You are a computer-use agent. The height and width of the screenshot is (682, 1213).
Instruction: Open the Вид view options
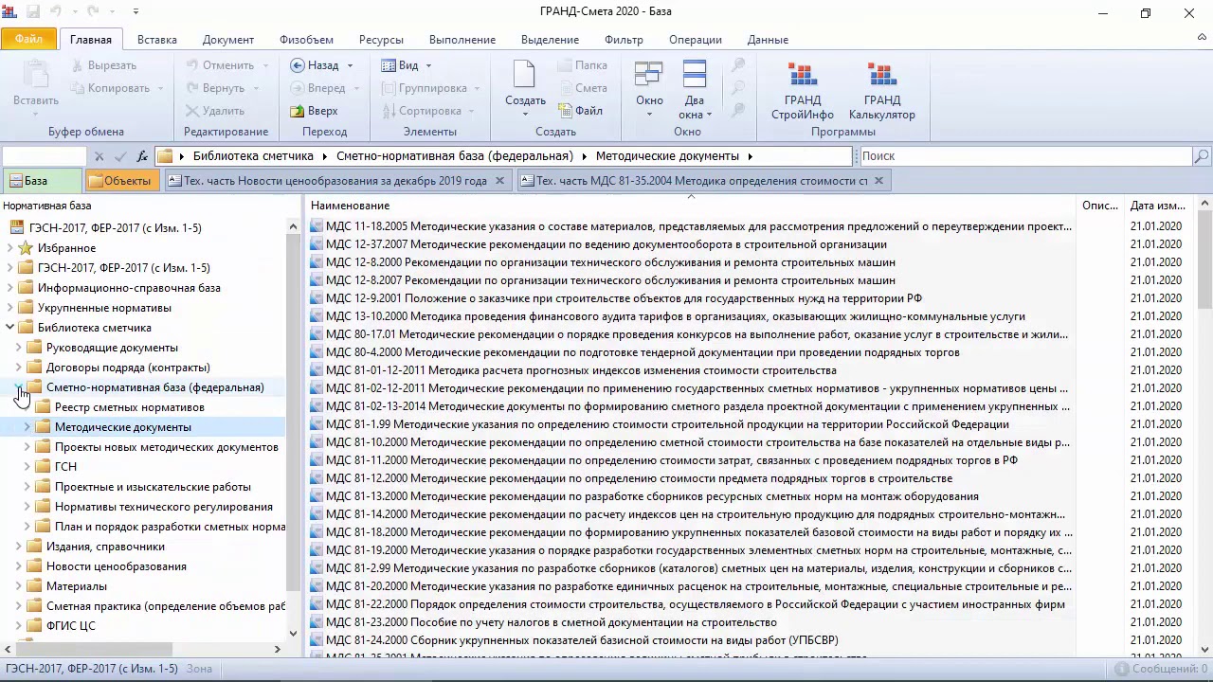pos(400,65)
